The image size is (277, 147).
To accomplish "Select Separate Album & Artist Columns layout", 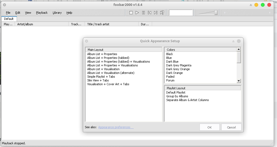I will coord(187,100).
